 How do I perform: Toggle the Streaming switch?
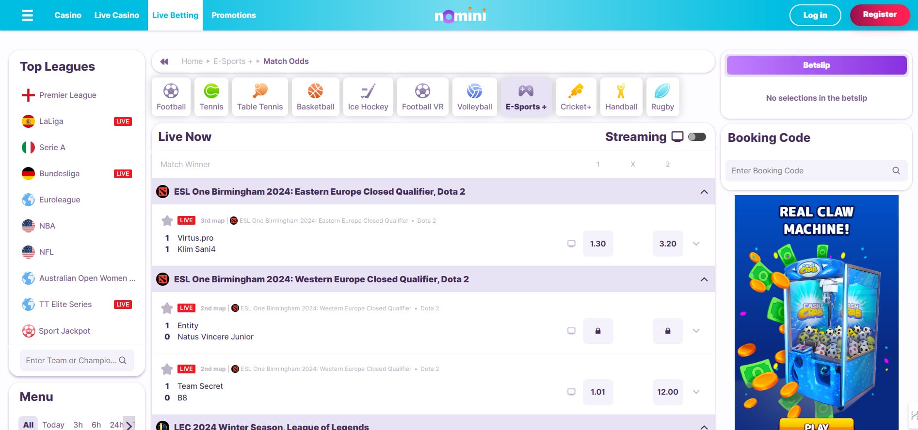[697, 137]
